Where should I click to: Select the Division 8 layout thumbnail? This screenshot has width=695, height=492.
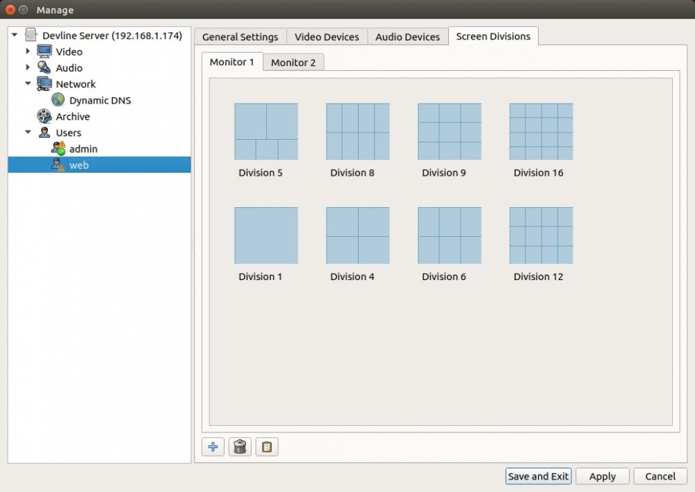pyautogui.click(x=358, y=131)
